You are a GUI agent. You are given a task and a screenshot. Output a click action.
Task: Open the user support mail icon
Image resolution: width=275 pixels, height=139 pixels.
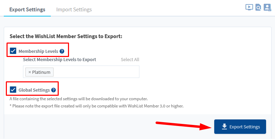click(267, 7)
